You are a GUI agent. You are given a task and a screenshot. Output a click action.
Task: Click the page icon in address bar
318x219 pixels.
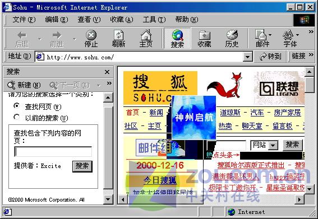[x=40, y=57]
